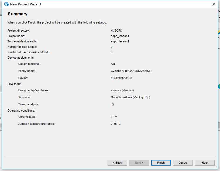Close the New Project Wizard dialog

click(214, 4)
